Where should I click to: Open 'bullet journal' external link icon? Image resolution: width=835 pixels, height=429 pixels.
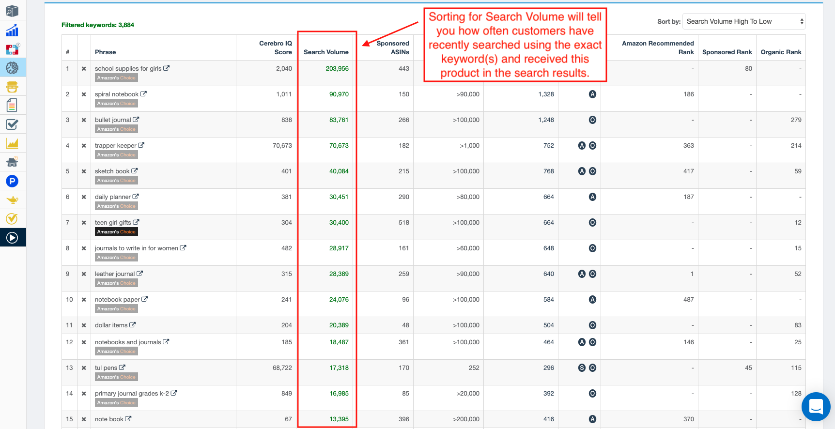point(136,120)
